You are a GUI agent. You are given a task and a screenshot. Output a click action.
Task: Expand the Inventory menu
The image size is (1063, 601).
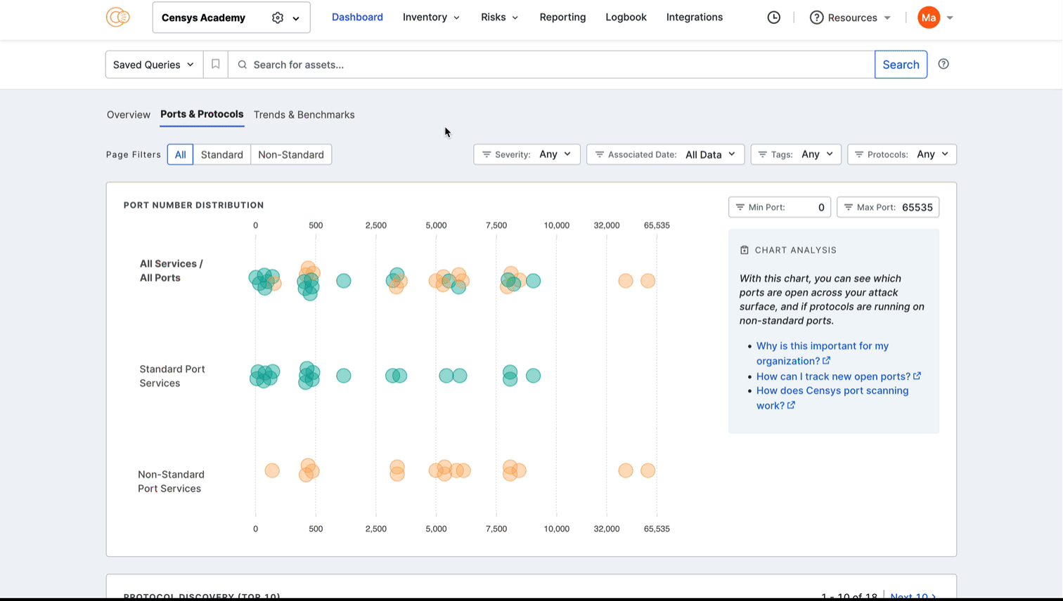[x=431, y=17]
